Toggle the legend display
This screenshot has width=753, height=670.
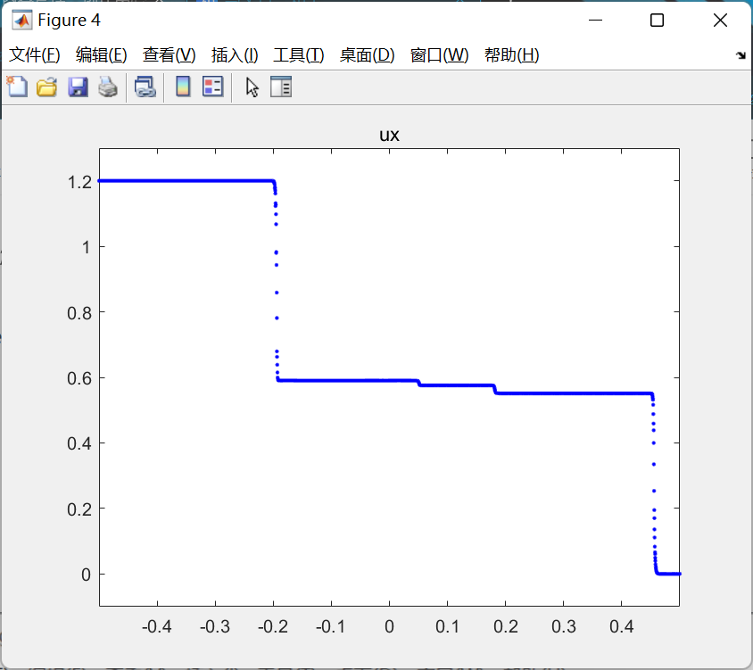pyautogui.click(x=212, y=87)
